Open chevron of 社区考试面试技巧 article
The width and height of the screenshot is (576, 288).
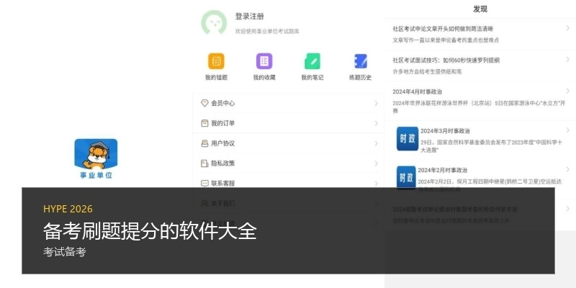(x=568, y=59)
